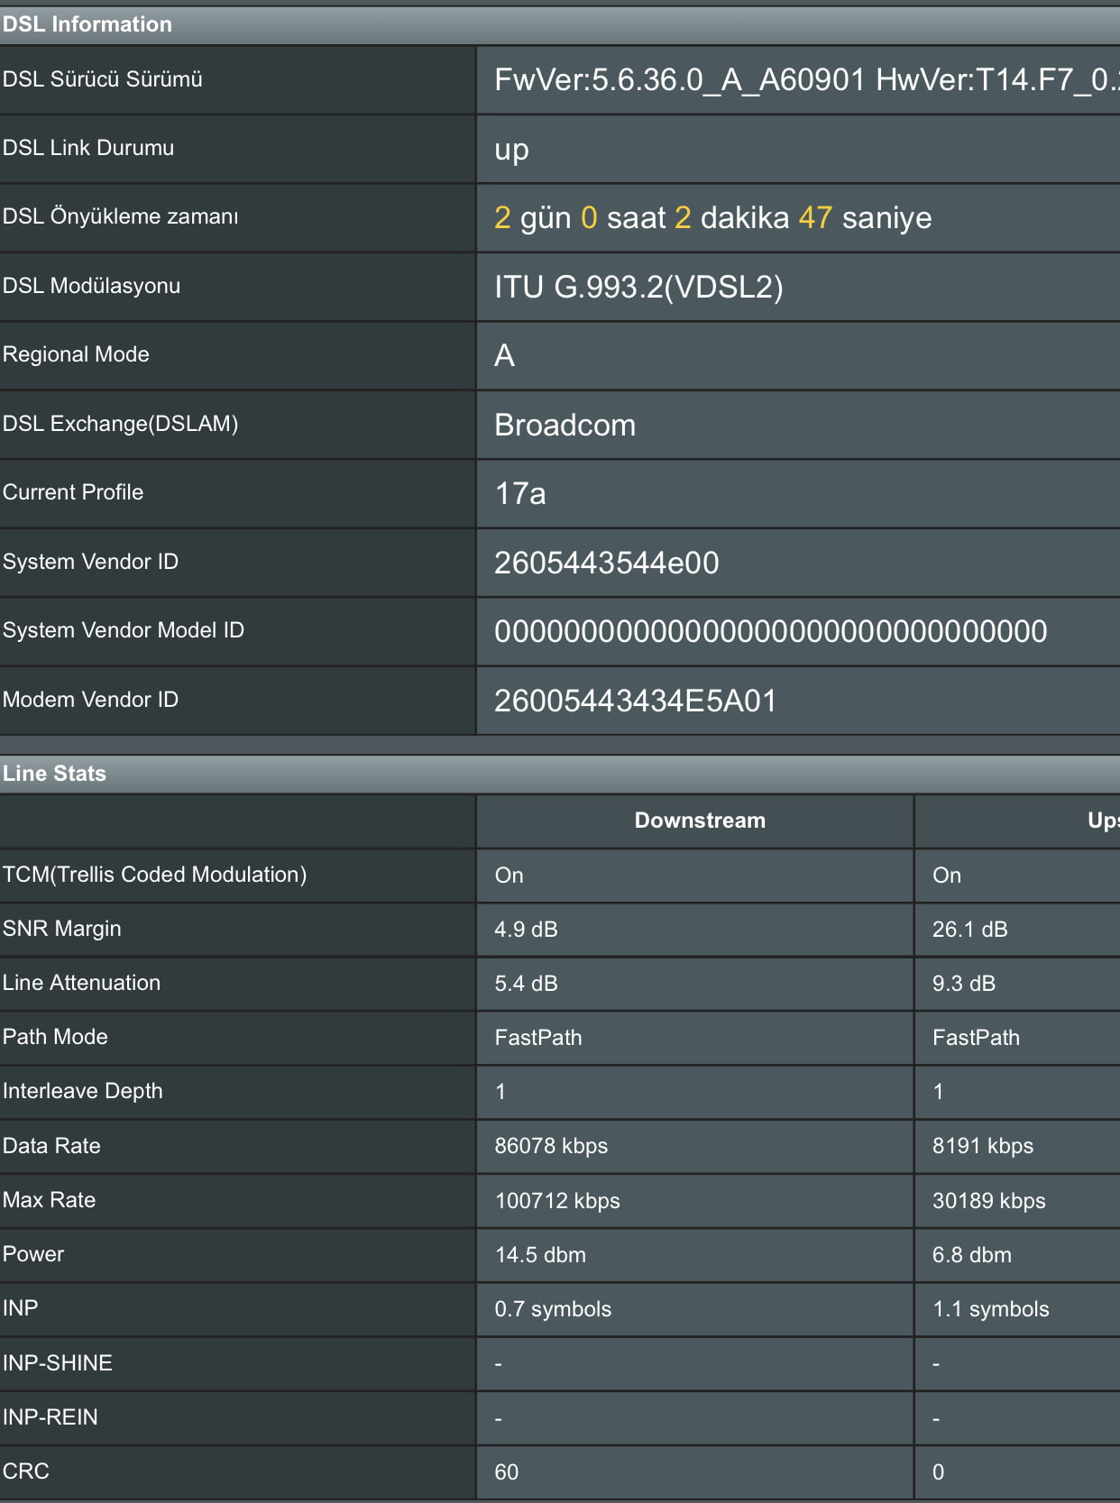Click the Modem Vendor ID value 26005443434E5A01
The image size is (1120, 1503).
point(635,701)
